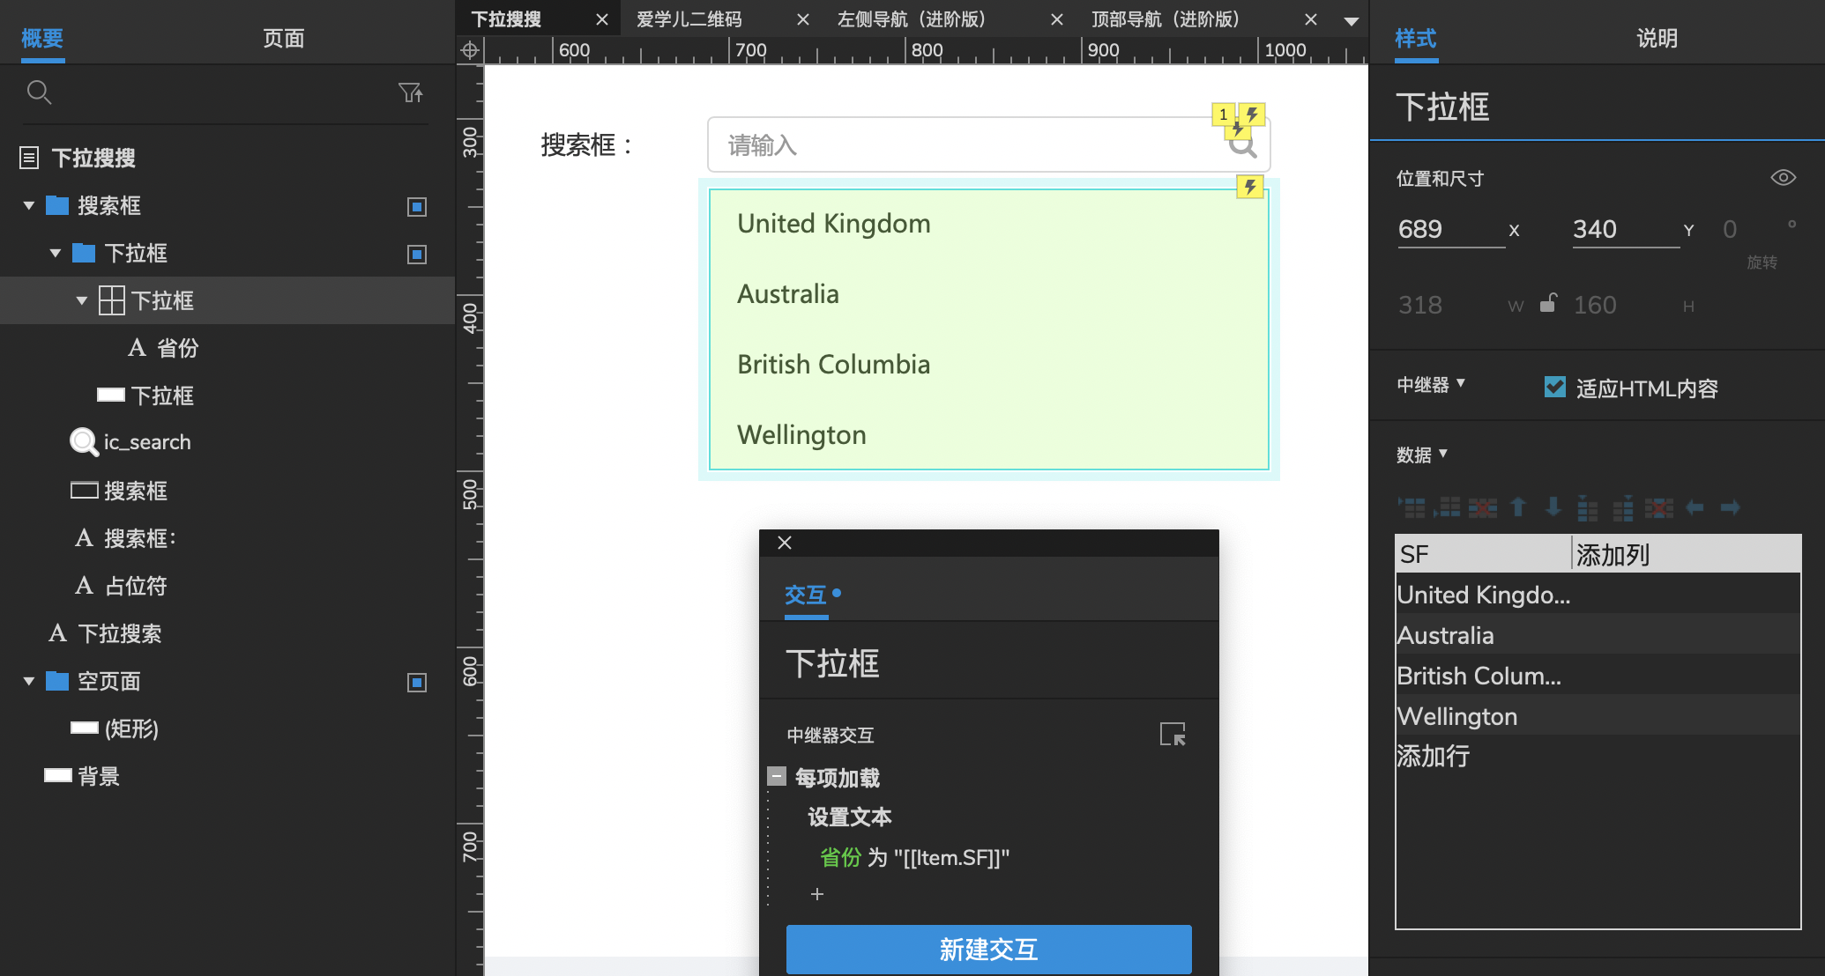Screen dimensions: 1825x976
Task: Insert row below in repeater data
Action: (1447, 507)
